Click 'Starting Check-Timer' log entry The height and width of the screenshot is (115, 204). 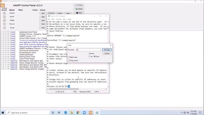click(27, 57)
